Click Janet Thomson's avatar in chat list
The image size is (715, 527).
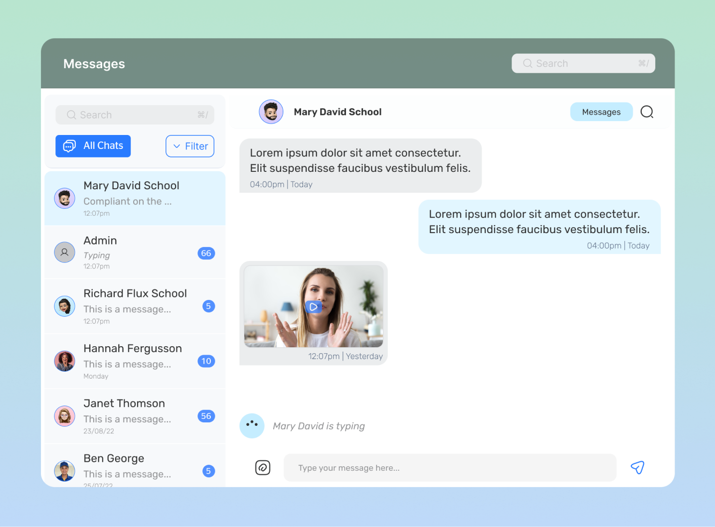pos(65,416)
